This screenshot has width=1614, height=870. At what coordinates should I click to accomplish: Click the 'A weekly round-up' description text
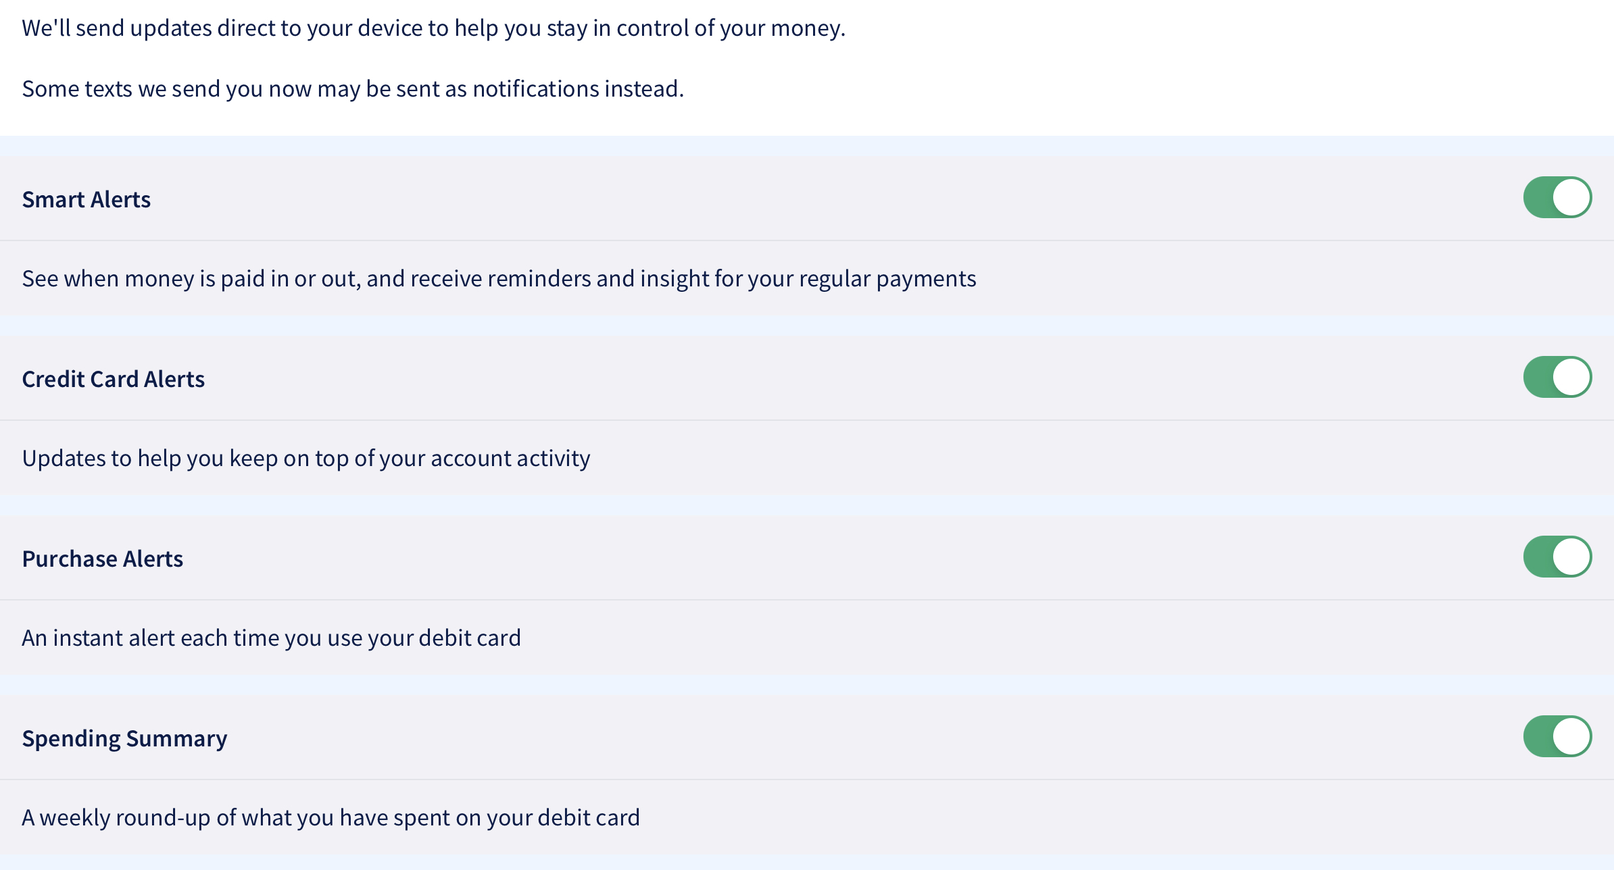pos(331,817)
